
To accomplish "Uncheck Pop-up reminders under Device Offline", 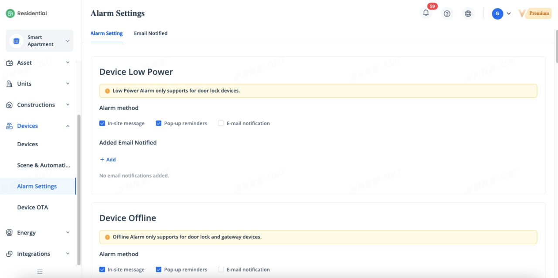I will 159,270.
